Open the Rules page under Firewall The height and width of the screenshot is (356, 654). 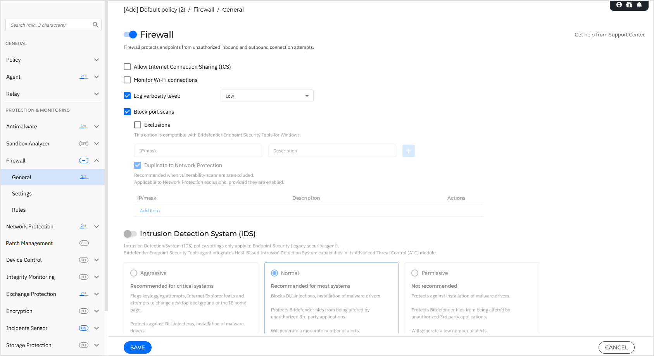point(19,210)
